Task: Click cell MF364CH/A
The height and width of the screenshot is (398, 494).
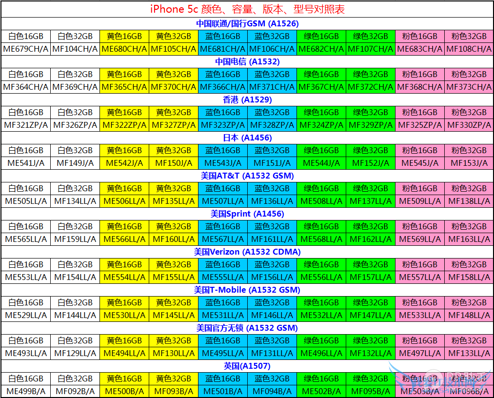Action: click(x=26, y=87)
